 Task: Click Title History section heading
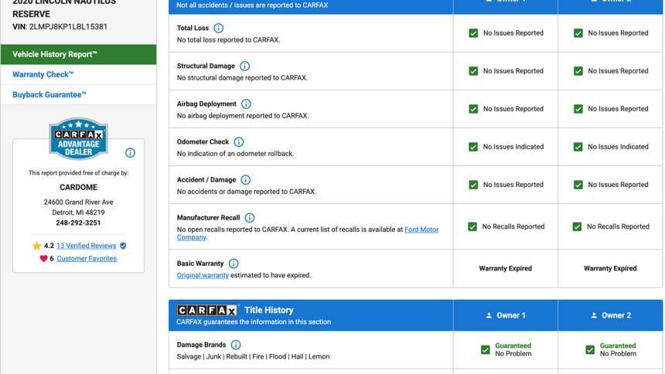click(269, 310)
